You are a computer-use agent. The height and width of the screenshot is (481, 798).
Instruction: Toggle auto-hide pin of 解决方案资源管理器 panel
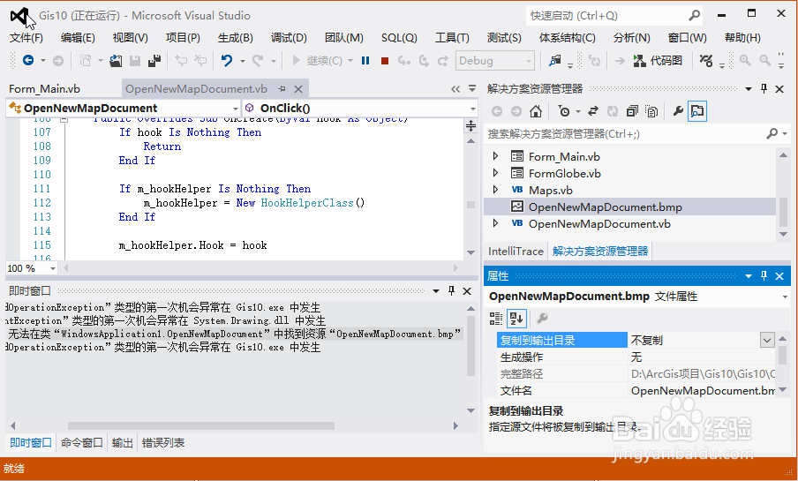764,88
